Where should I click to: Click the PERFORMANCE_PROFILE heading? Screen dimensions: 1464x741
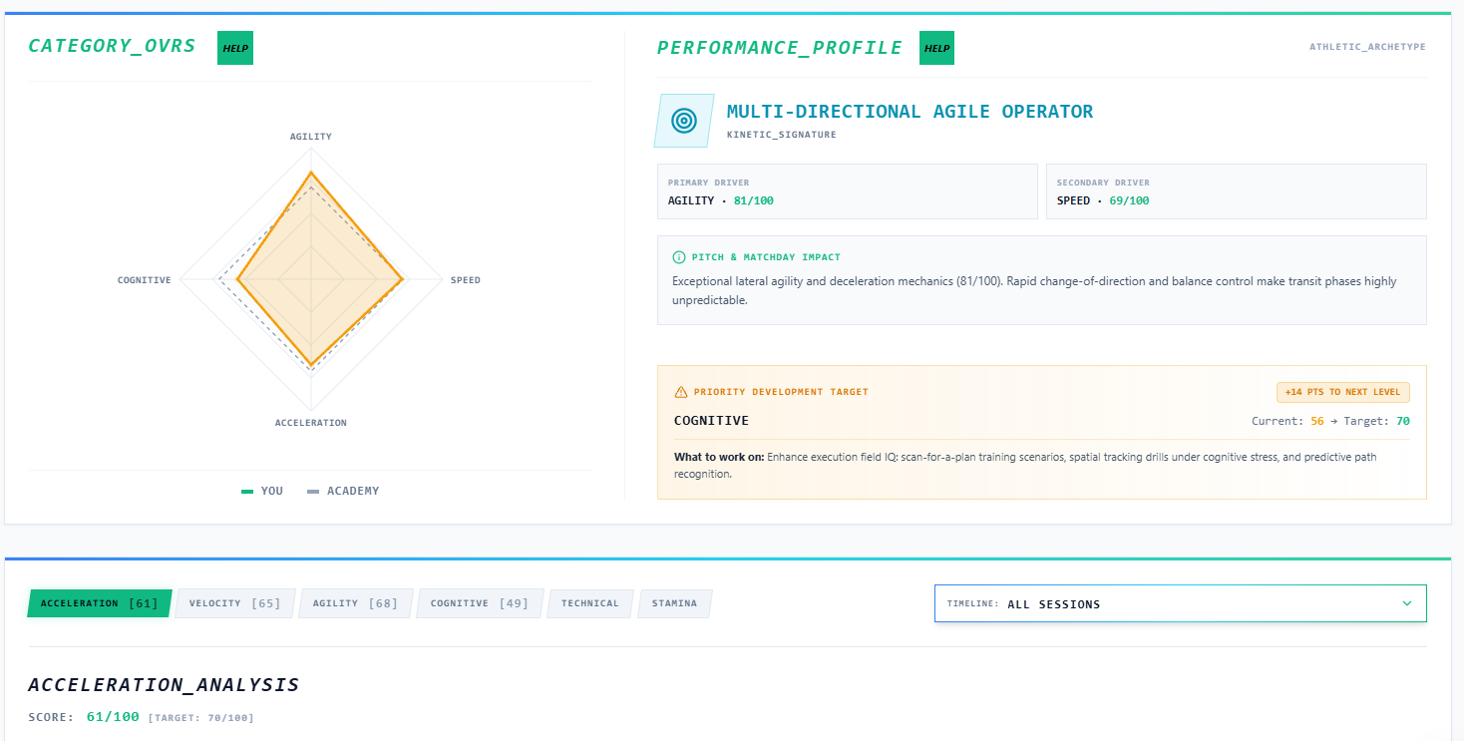point(780,48)
